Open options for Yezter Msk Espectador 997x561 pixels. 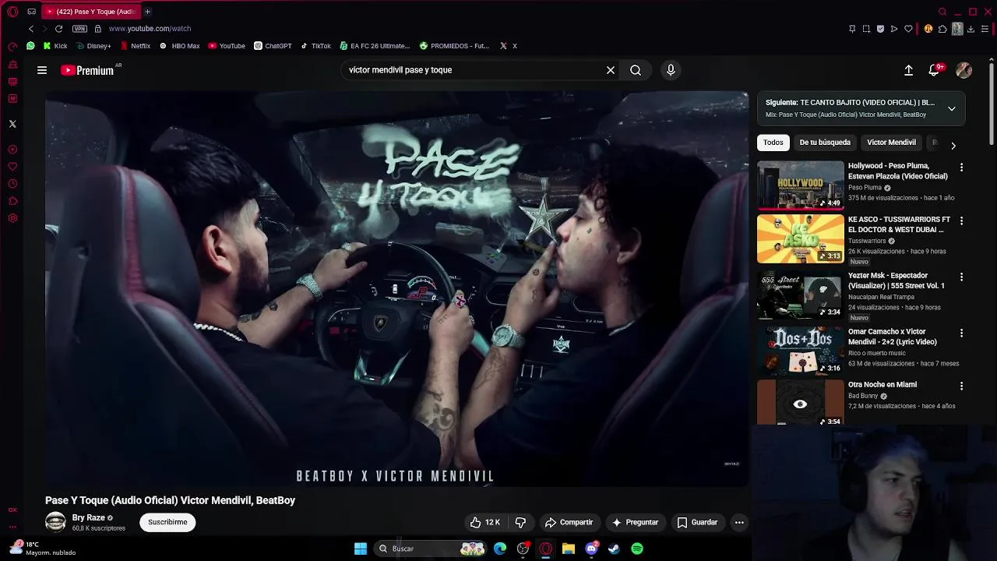961,277
